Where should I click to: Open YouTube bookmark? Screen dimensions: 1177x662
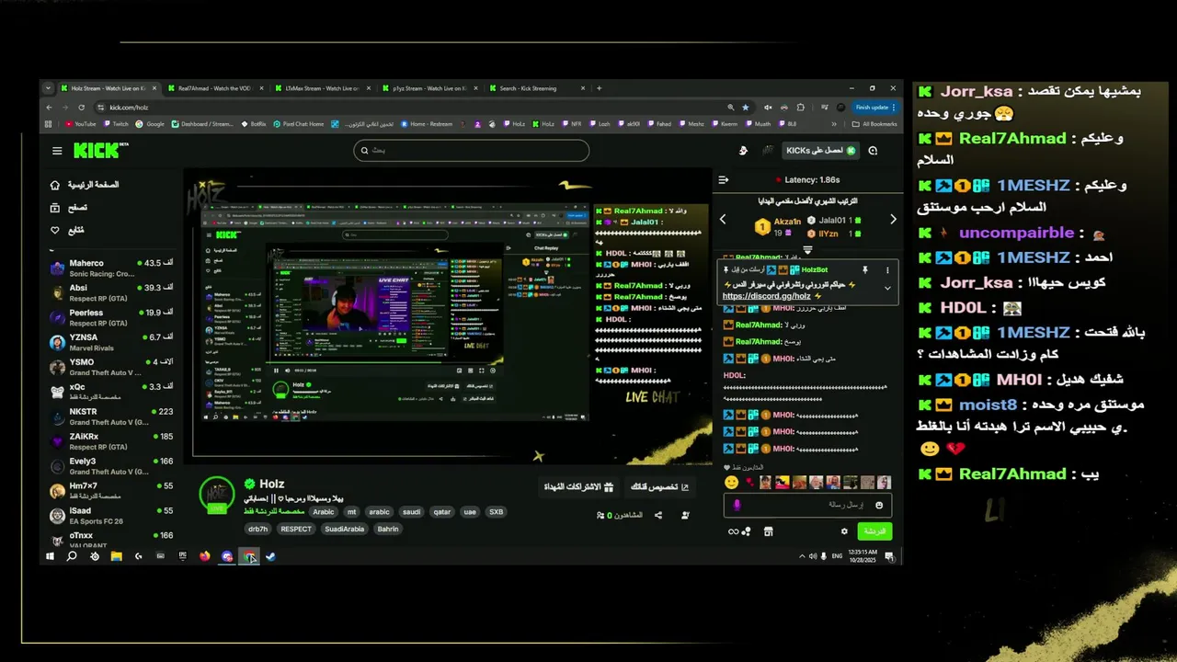pos(80,124)
